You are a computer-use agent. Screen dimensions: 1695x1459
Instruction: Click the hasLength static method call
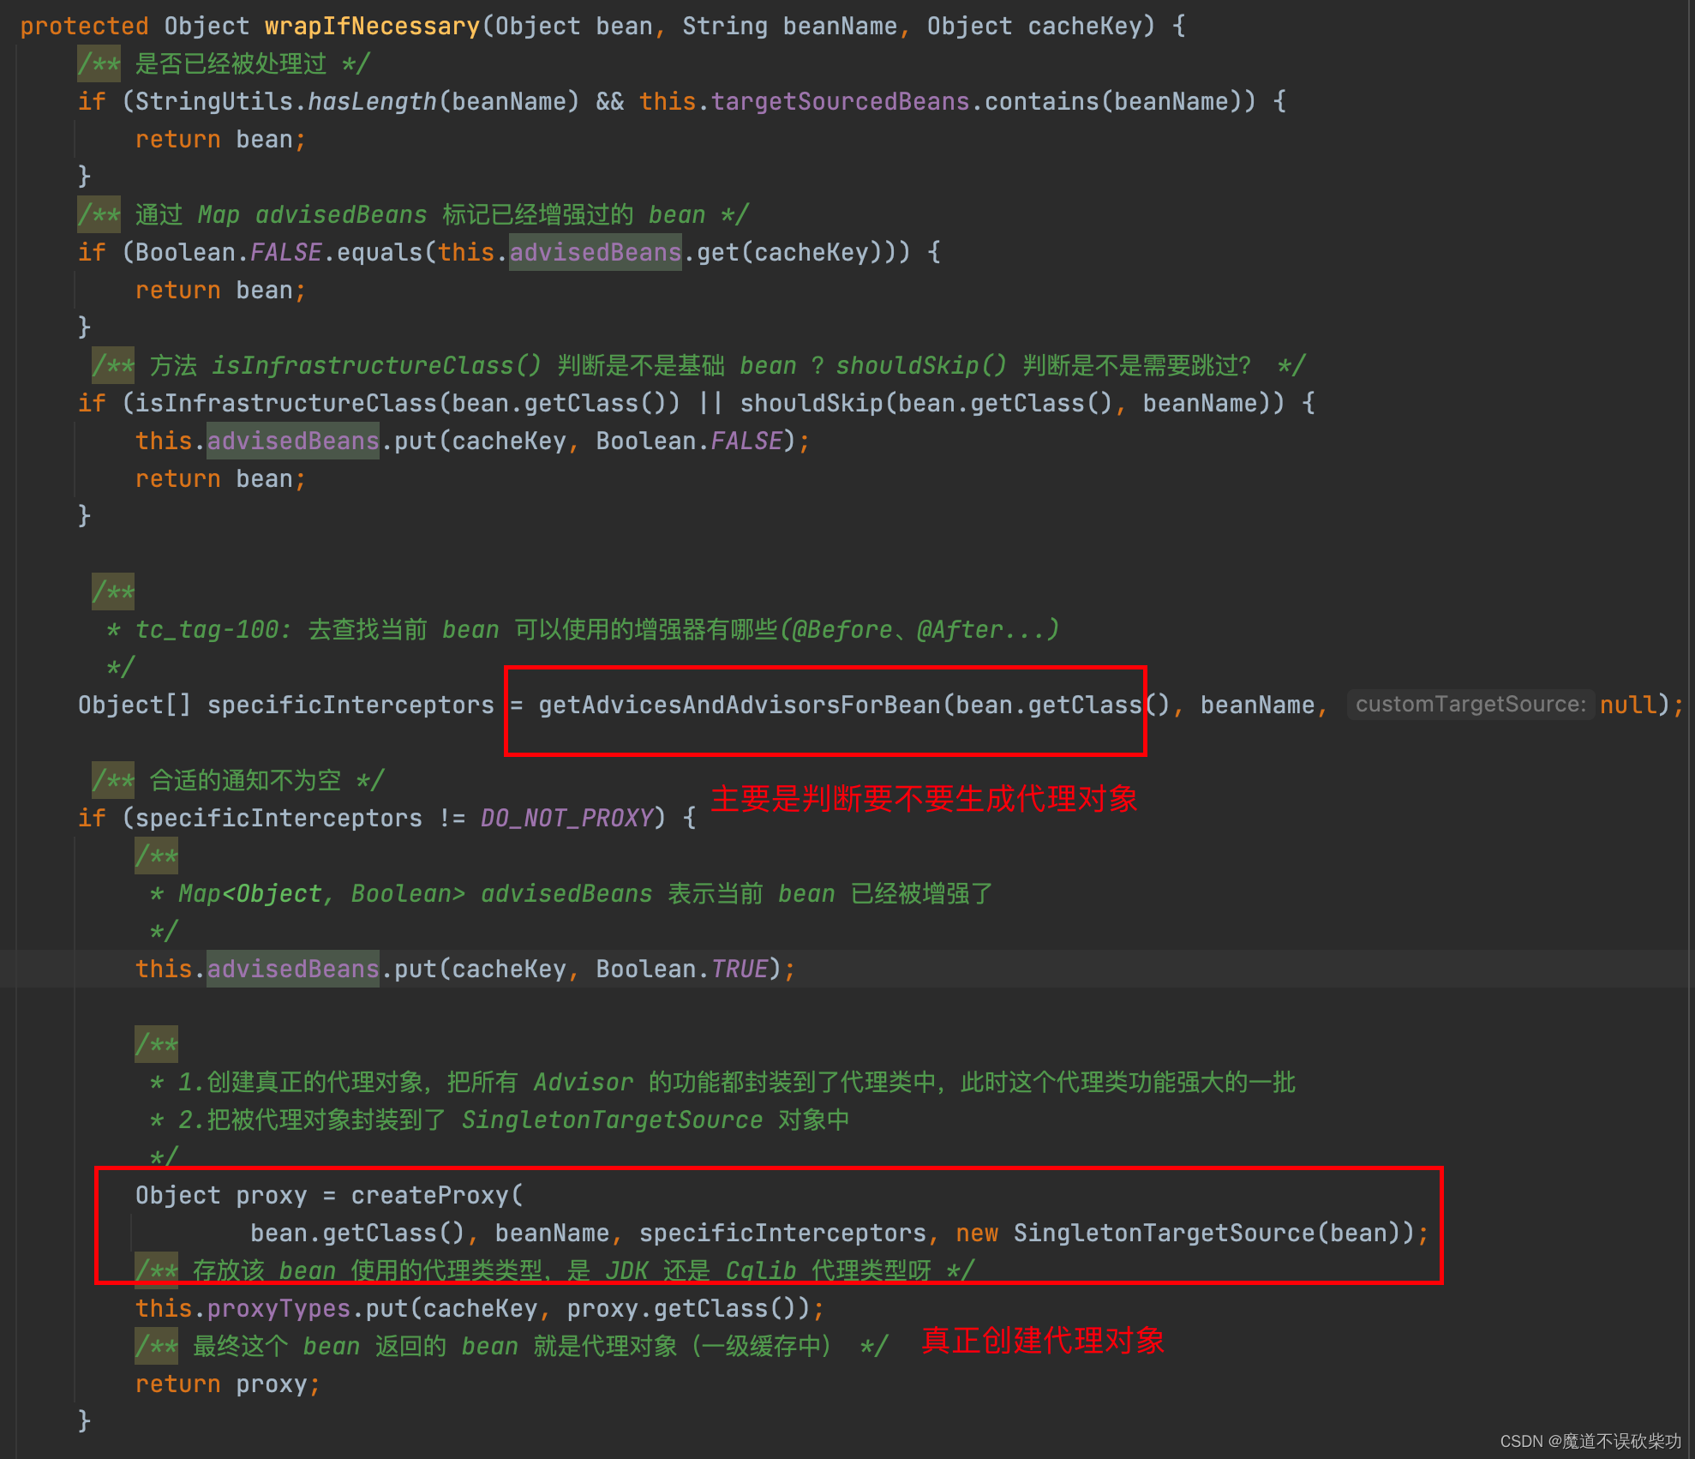click(x=372, y=101)
